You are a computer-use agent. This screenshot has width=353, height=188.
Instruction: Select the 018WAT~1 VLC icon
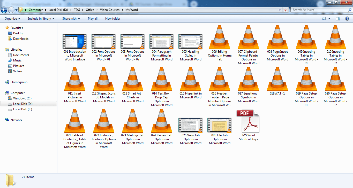(x=277, y=79)
